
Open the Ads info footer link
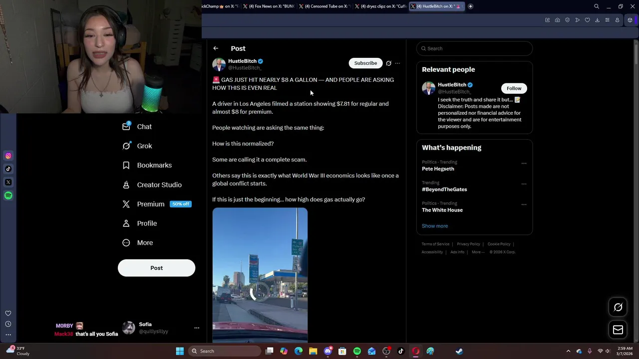click(x=457, y=252)
